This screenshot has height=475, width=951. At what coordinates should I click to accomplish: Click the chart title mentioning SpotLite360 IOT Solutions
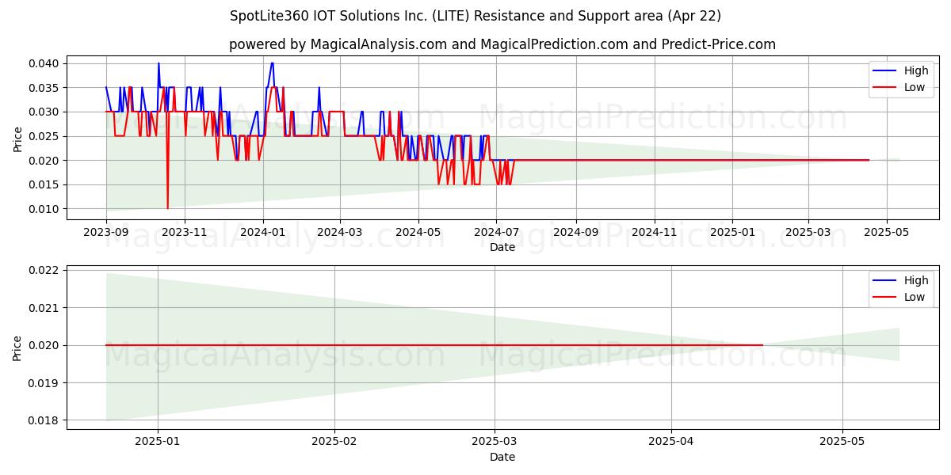coord(475,16)
